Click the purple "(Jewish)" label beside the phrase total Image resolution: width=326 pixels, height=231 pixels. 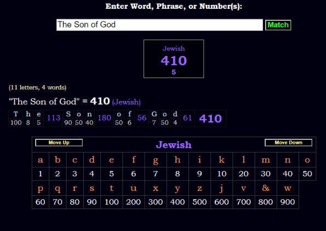point(126,102)
